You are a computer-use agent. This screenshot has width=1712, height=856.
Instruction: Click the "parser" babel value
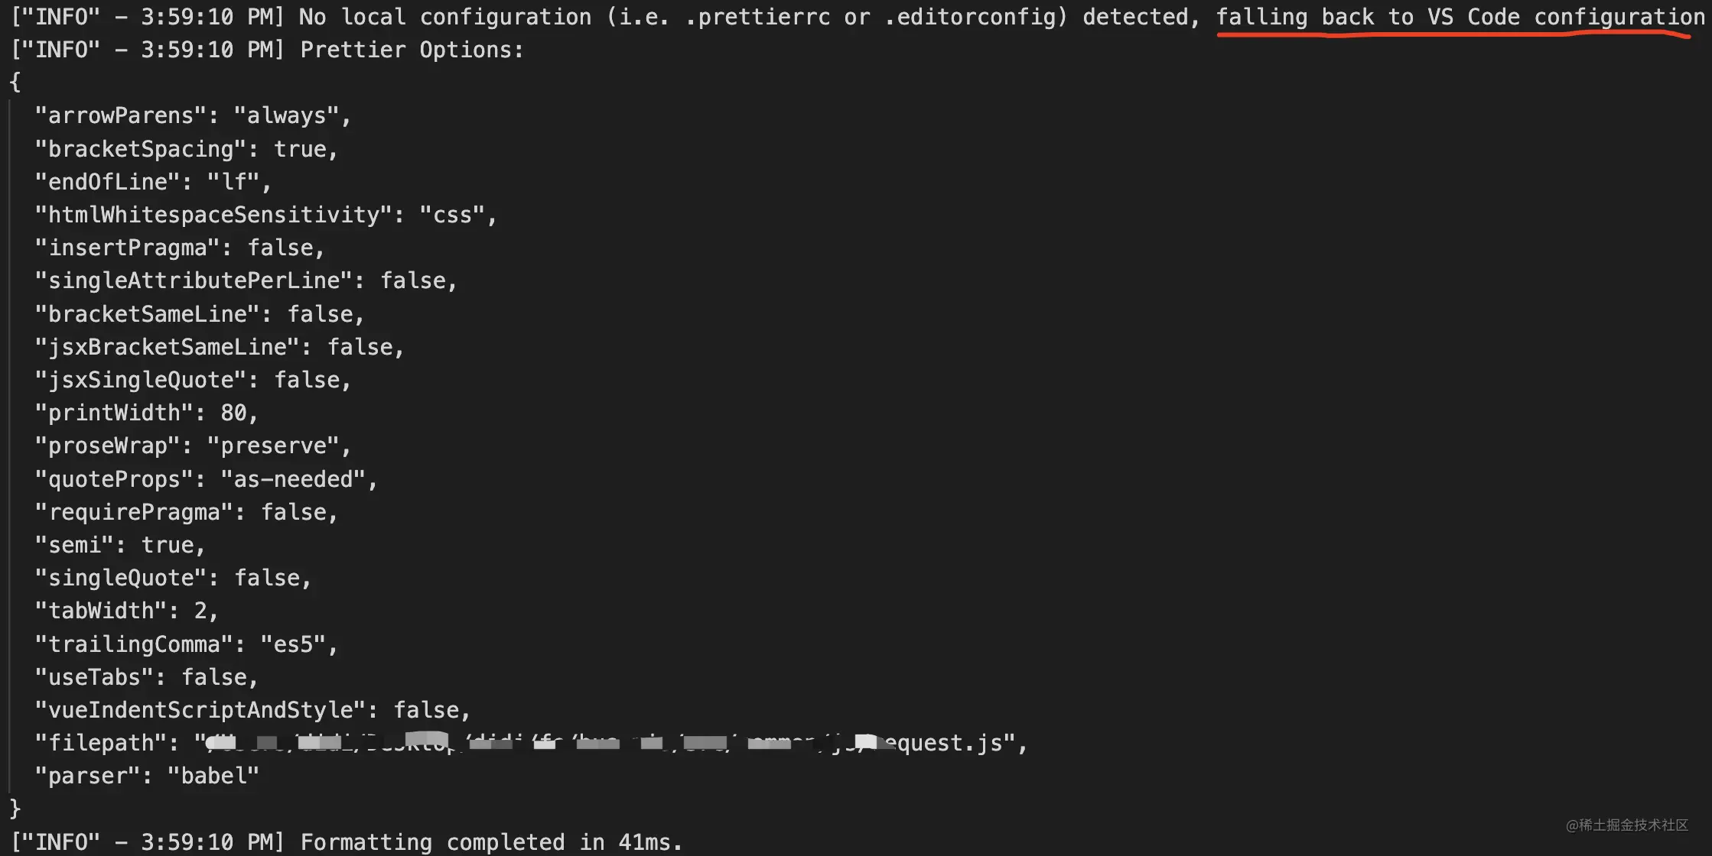tap(213, 776)
